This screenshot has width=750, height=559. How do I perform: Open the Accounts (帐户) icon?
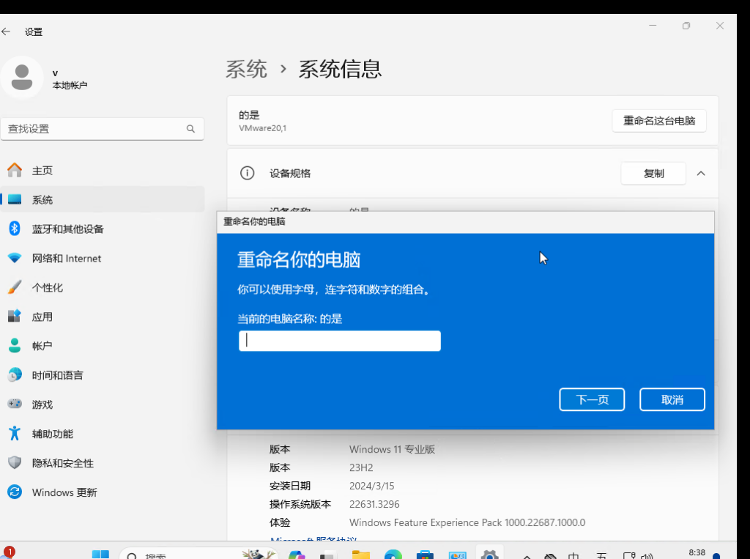(15, 346)
